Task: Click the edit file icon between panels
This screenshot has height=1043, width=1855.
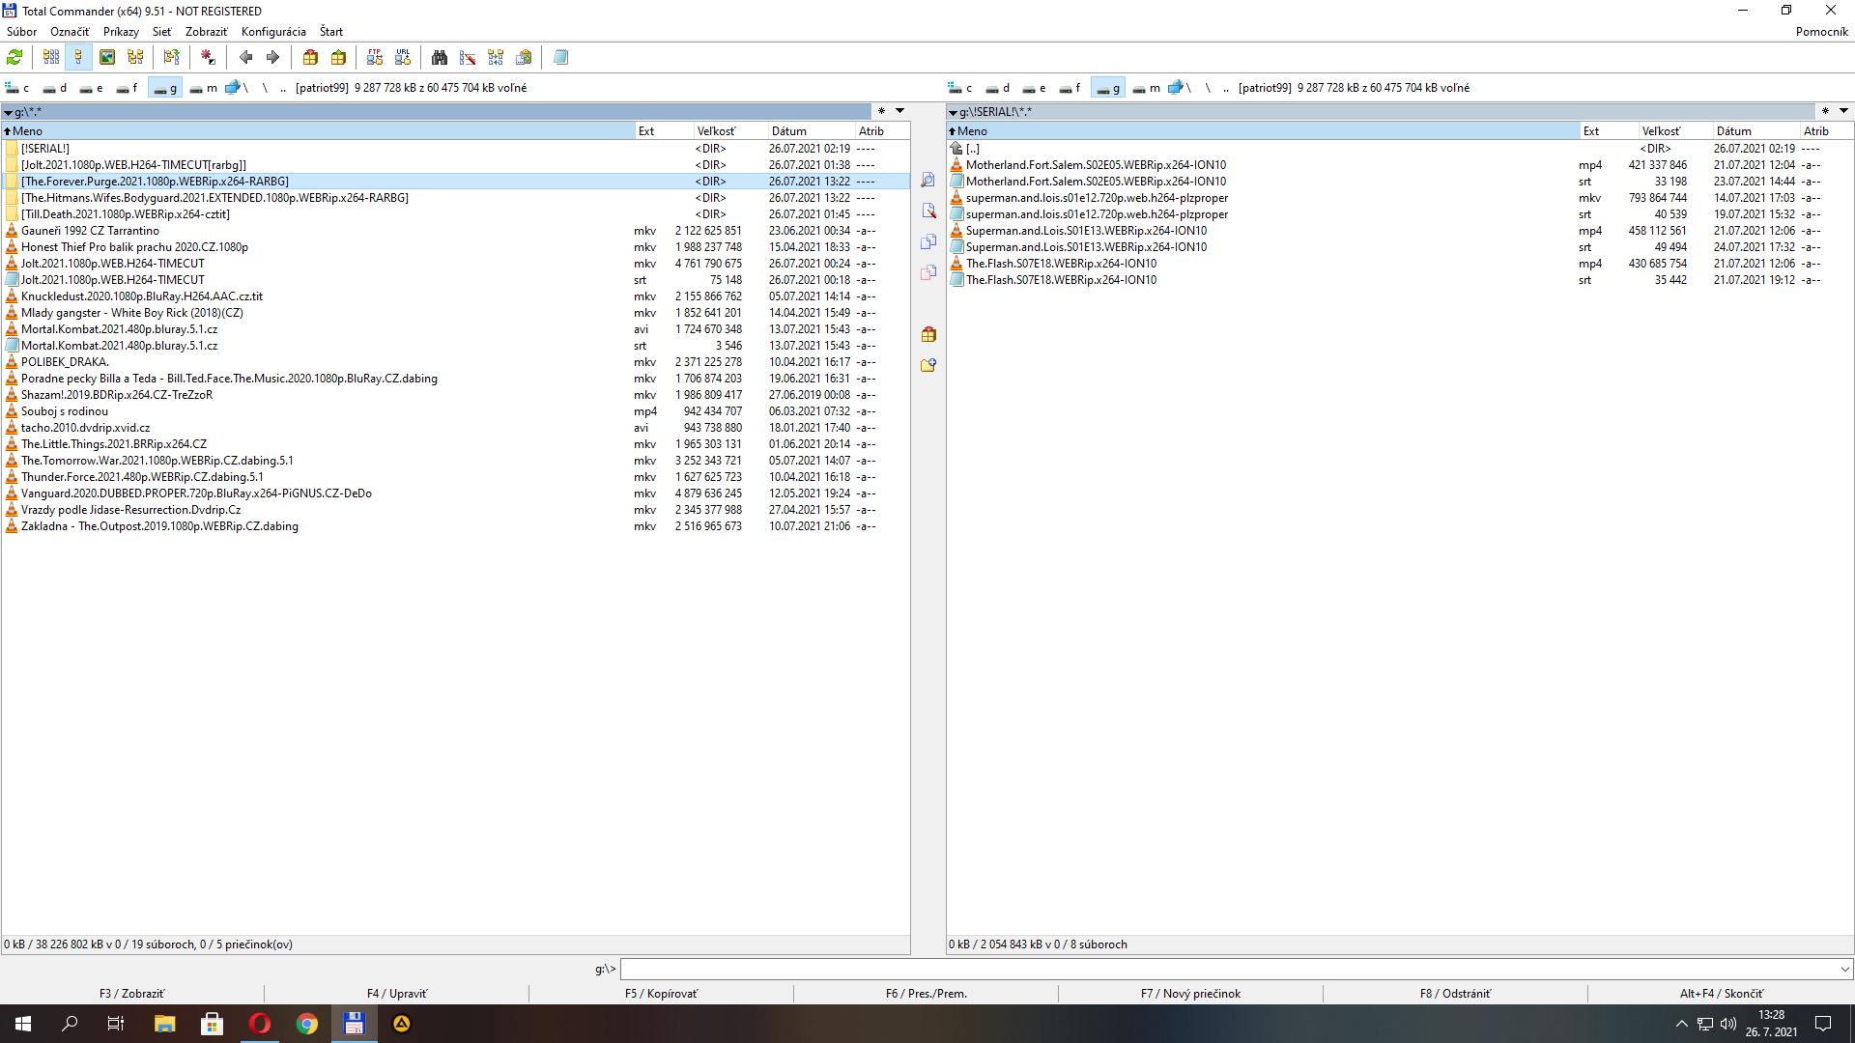Action: [x=928, y=211]
